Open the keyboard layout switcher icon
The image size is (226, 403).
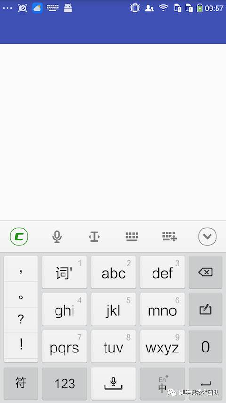[132, 236]
